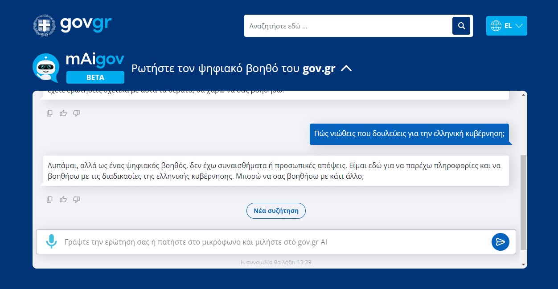Start a new chat with 'Νέα συζήτηση'

(276, 211)
